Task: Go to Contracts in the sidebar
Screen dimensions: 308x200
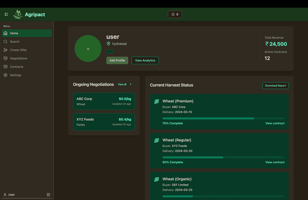Action: click(17, 67)
